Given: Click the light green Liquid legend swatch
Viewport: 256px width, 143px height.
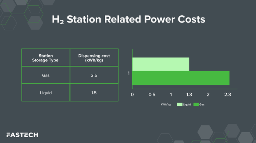Looking at the screenshot, I should (x=179, y=104).
